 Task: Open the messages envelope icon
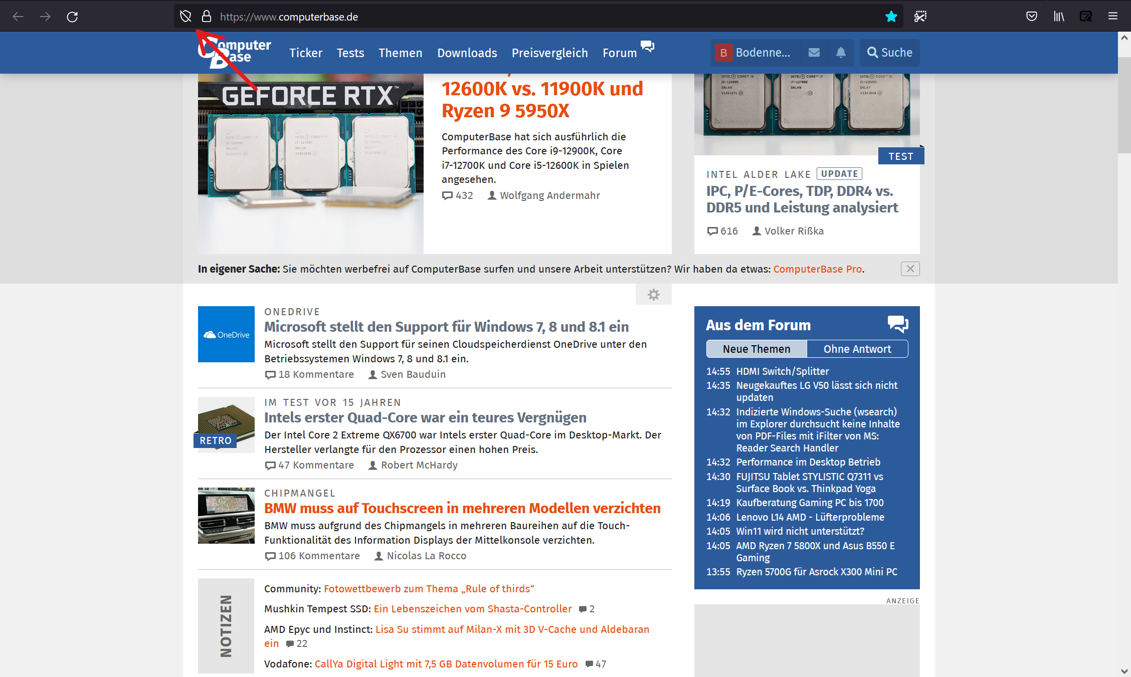pyautogui.click(x=814, y=53)
